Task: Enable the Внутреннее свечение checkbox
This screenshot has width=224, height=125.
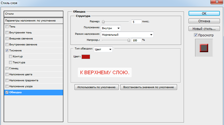Action: [7, 44]
